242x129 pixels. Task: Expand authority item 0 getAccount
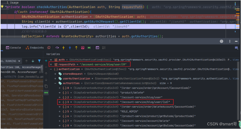tap(60, 88)
